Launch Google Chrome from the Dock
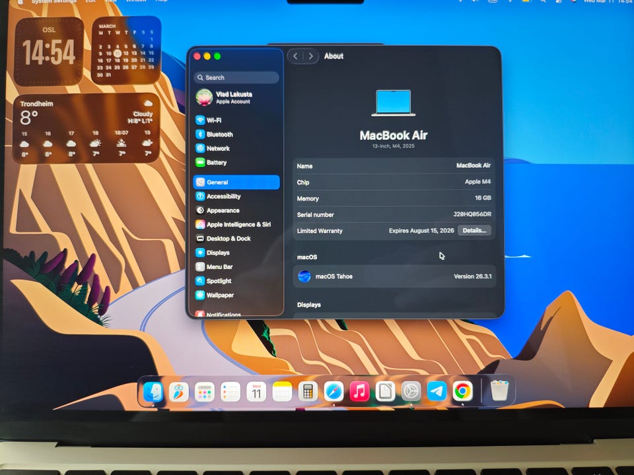Viewport: 634px width, 475px height. 462,391
